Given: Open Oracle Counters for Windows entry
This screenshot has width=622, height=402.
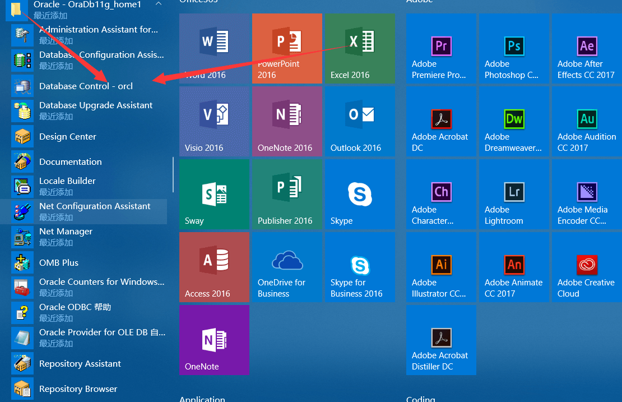Looking at the screenshot, I should coord(83,287).
